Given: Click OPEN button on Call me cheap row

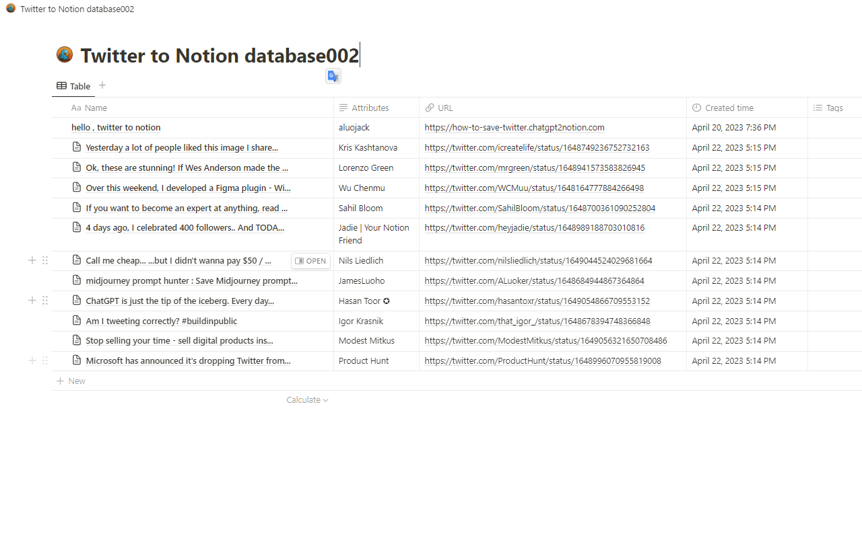Looking at the screenshot, I should tap(311, 261).
